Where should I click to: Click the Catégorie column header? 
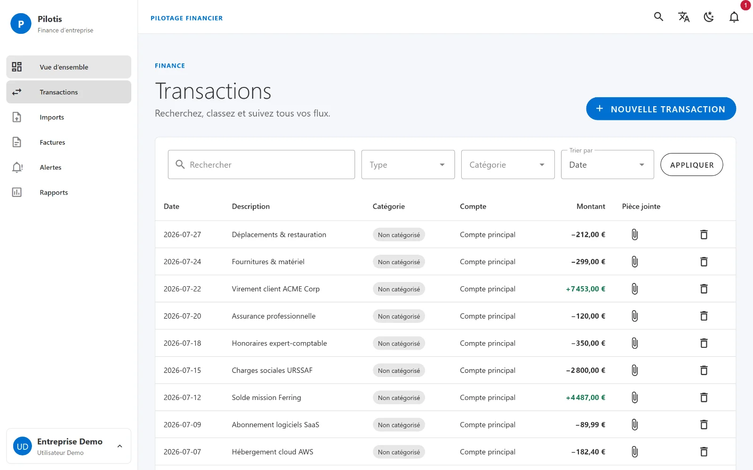[x=389, y=206]
